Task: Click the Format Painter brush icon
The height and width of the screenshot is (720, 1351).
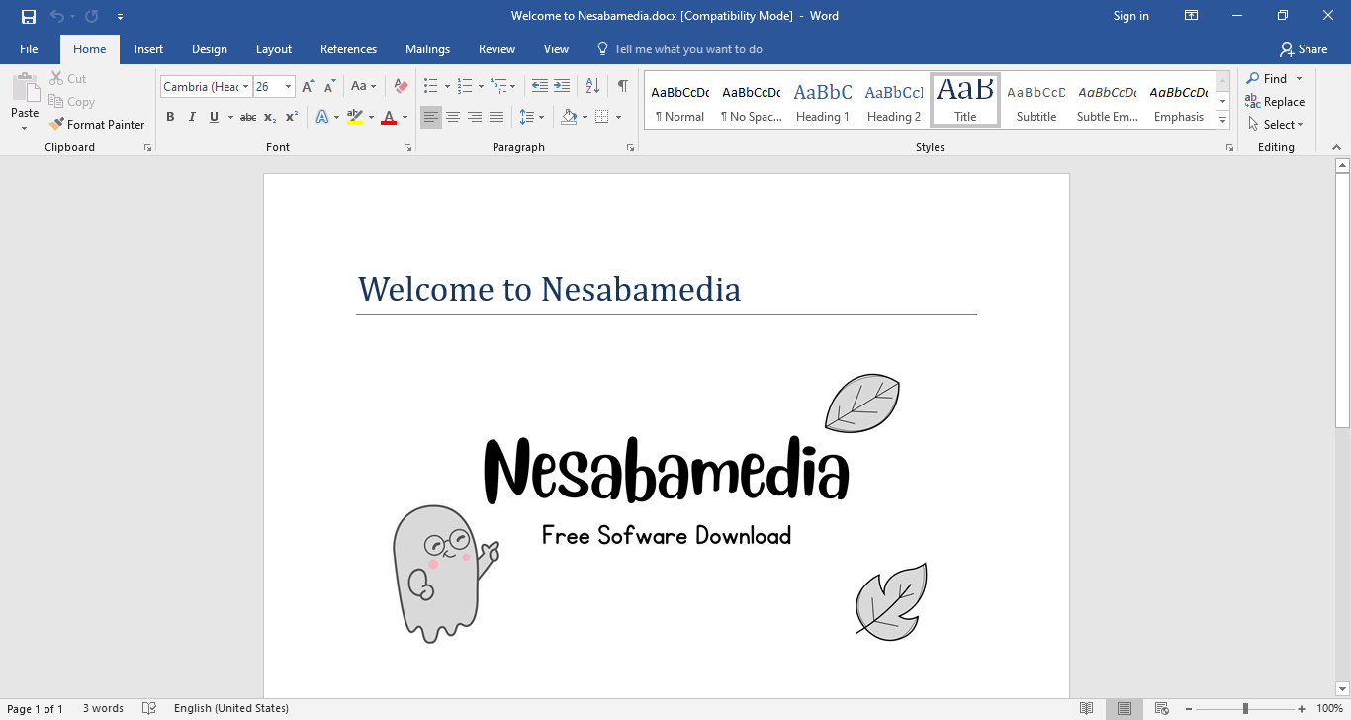Action: [56, 125]
